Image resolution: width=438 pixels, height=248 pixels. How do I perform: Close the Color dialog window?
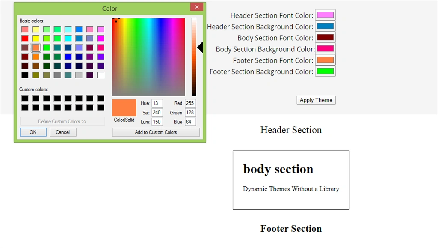(x=197, y=7)
